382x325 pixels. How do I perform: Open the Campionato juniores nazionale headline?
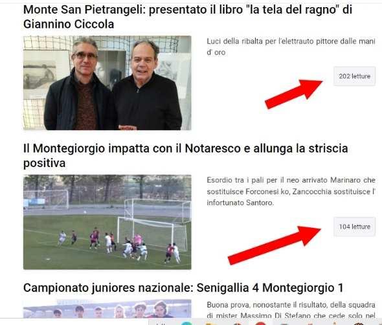pyautogui.click(x=183, y=287)
